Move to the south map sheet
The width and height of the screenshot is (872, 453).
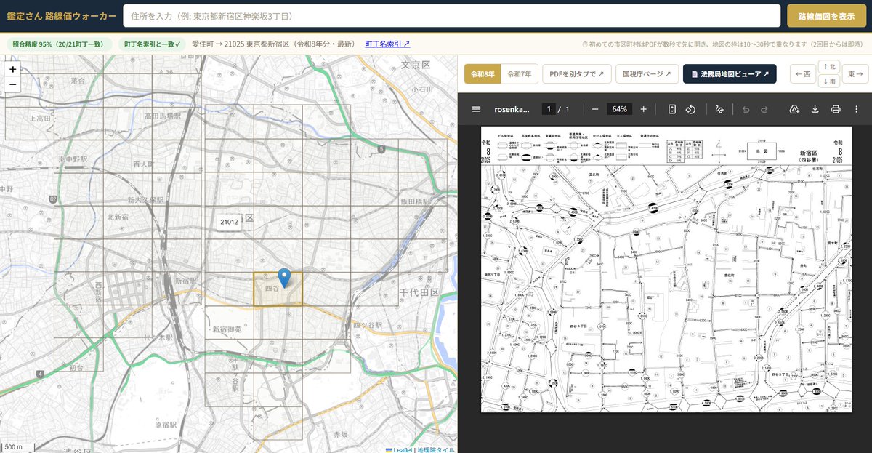click(x=829, y=81)
